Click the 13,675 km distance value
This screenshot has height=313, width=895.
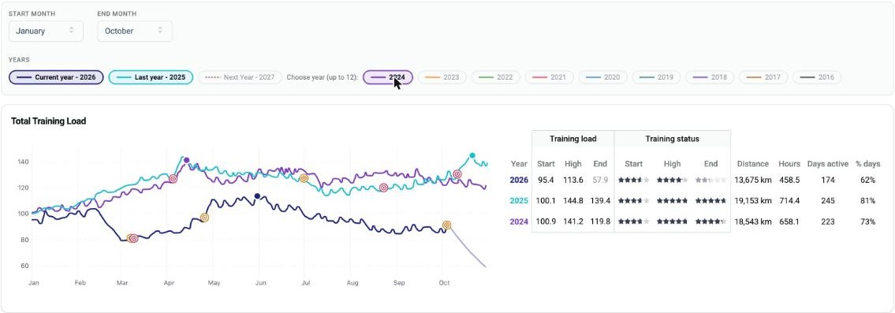(753, 180)
